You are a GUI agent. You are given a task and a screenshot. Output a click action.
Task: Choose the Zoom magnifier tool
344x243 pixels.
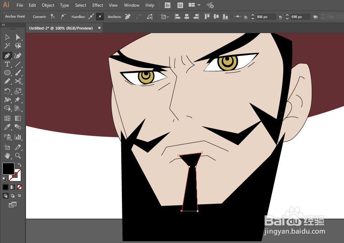point(18,156)
